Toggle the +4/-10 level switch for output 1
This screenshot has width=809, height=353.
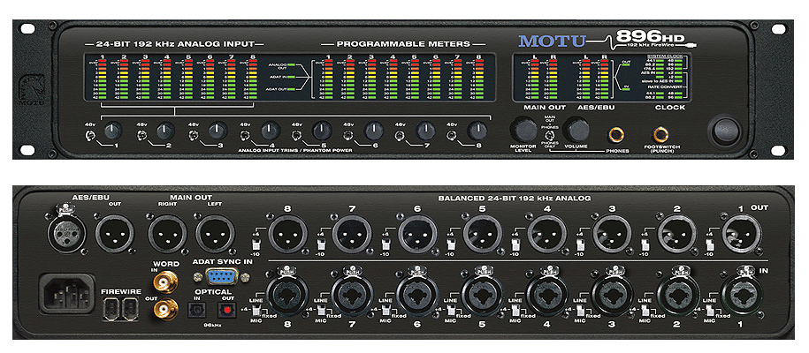coord(709,243)
